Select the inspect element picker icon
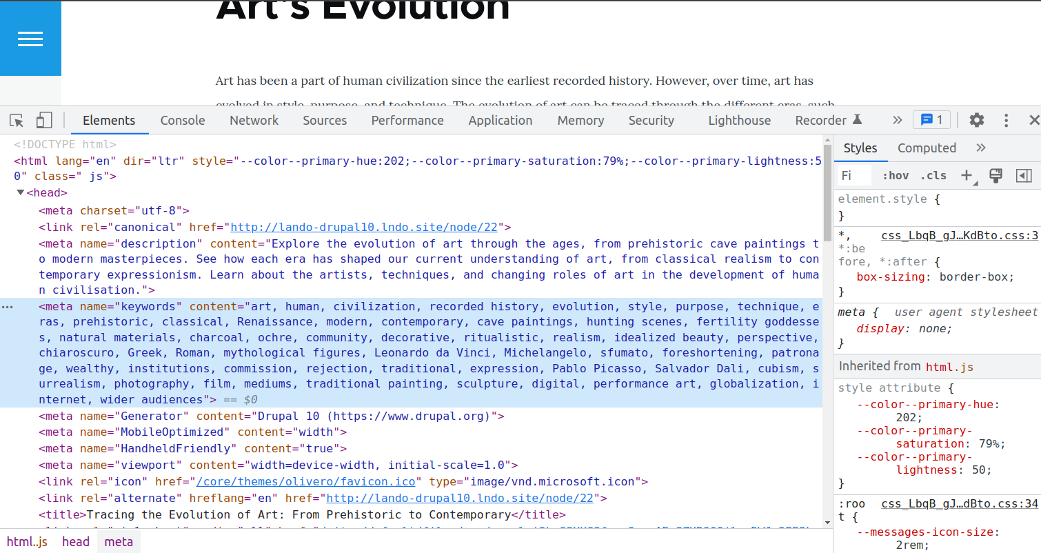 16,120
